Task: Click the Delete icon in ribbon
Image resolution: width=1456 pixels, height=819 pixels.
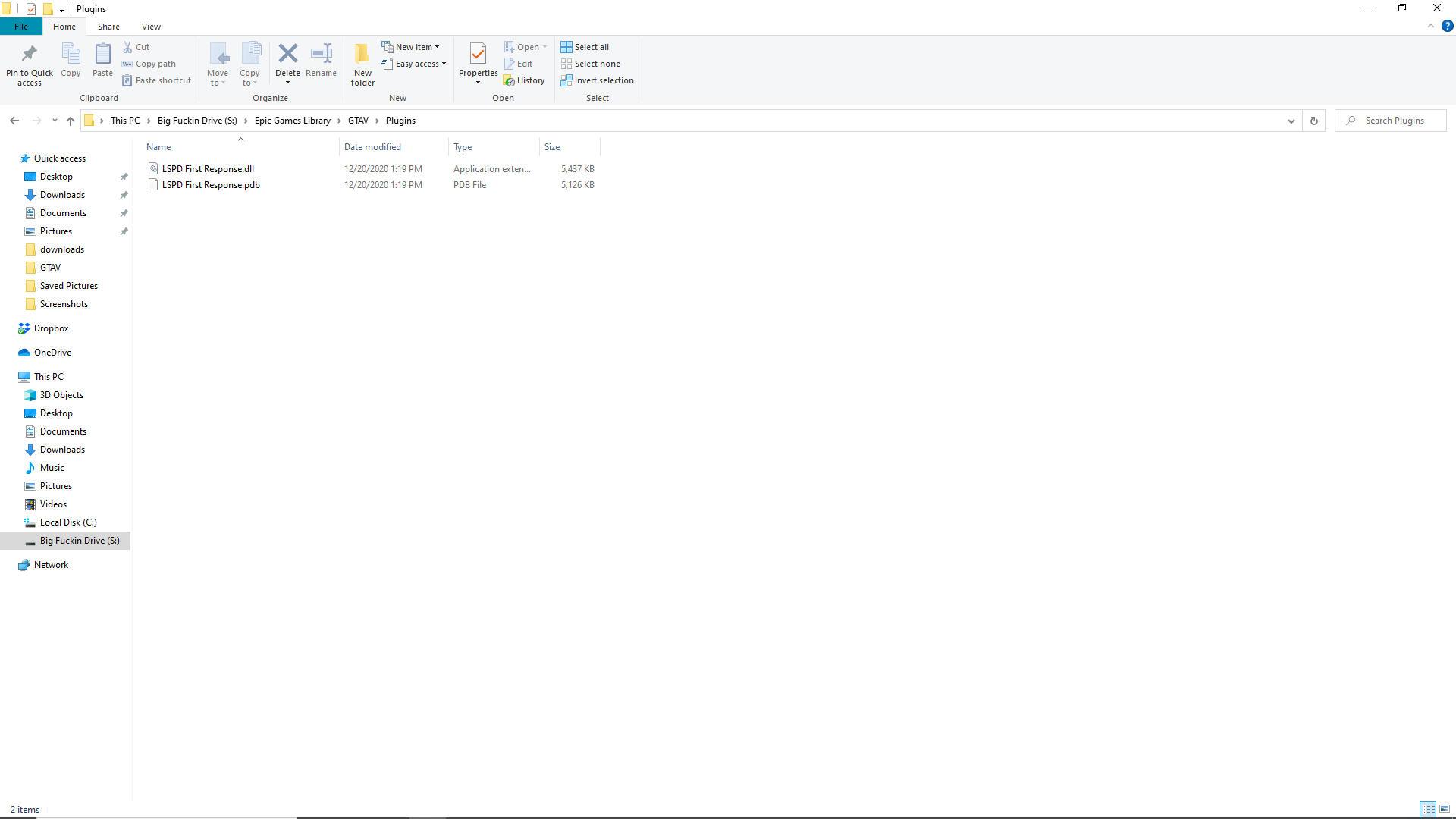Action: (x=287, y=54)
